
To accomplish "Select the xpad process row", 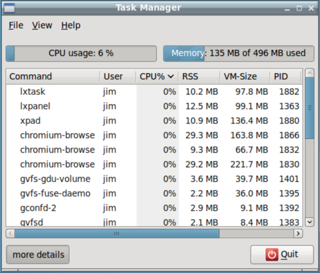I will pyautogui.click(x=154, y=121).
